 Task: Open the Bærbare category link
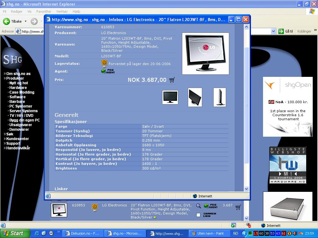[x=17, y=102]
